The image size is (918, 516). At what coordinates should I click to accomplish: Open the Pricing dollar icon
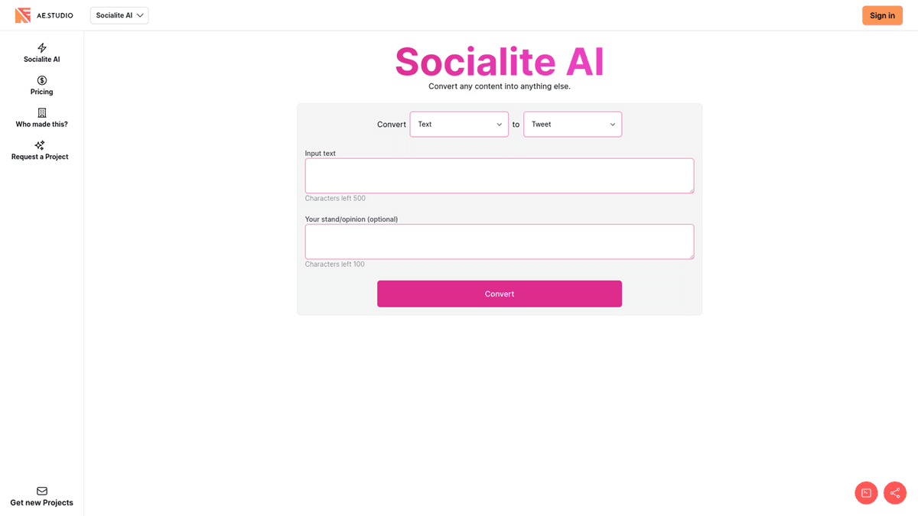coord(42,80)
